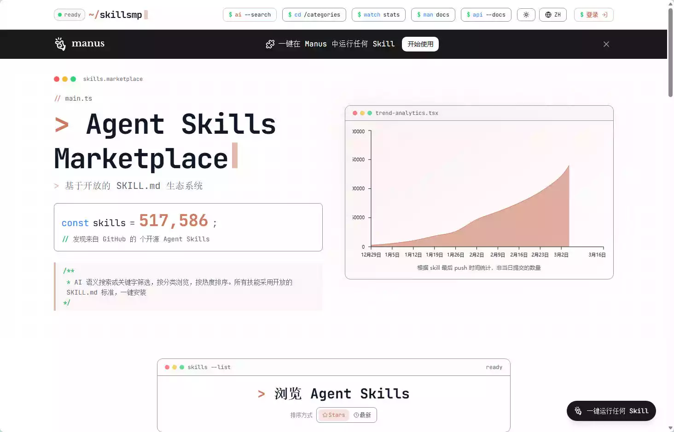Click the "浏览 Agent Skills" heading
The height and width of the screenshot is (432, 674).
point(334,394)
